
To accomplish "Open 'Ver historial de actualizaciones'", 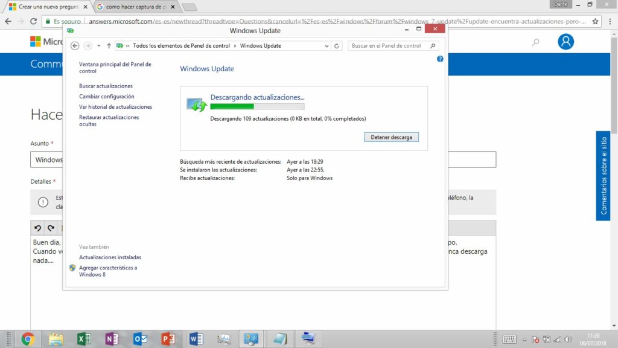I will tap(115, 107).
